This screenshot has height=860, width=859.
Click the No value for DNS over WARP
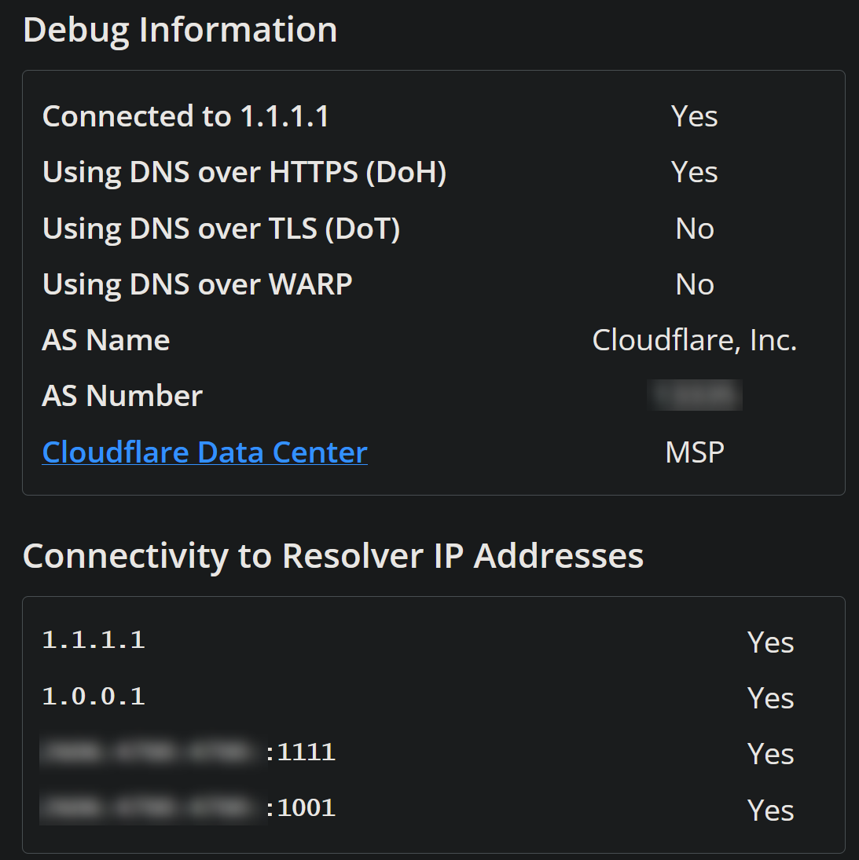click(694, 284)
